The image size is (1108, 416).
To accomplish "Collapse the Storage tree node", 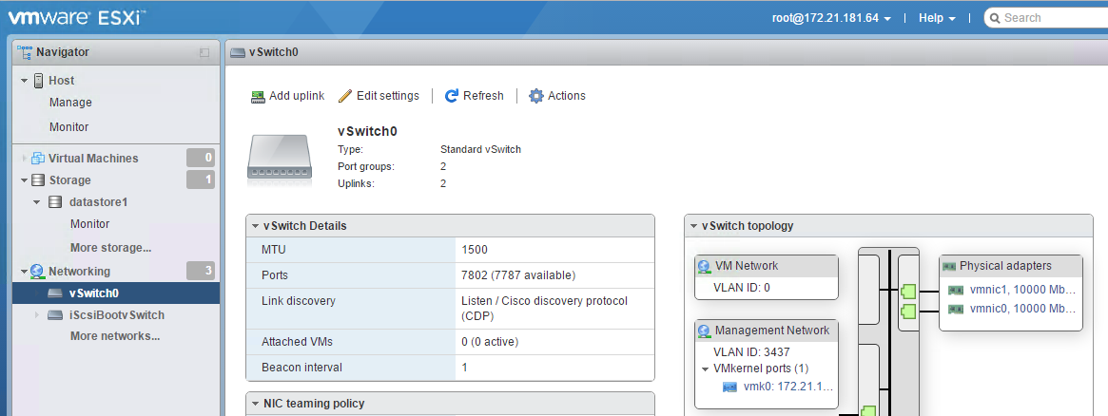I will coord(25,180).
